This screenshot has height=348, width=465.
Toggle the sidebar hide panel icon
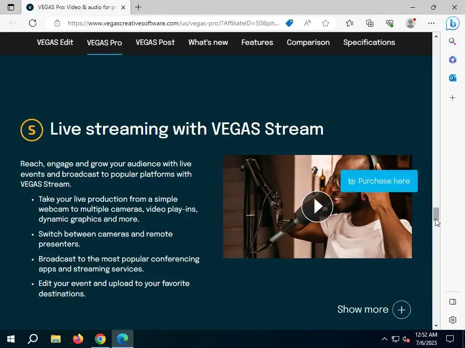(x=453, y=302)
